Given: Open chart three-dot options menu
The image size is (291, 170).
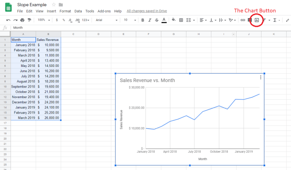Looking at the screenshot, I should click(x=261, y=77).
